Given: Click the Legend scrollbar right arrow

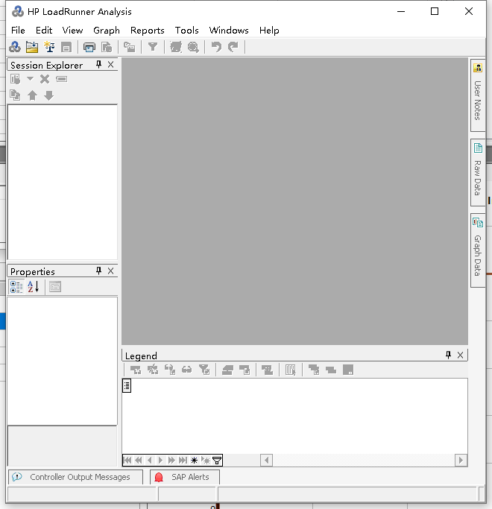Looking at the screenshot, I should point(461,461).
